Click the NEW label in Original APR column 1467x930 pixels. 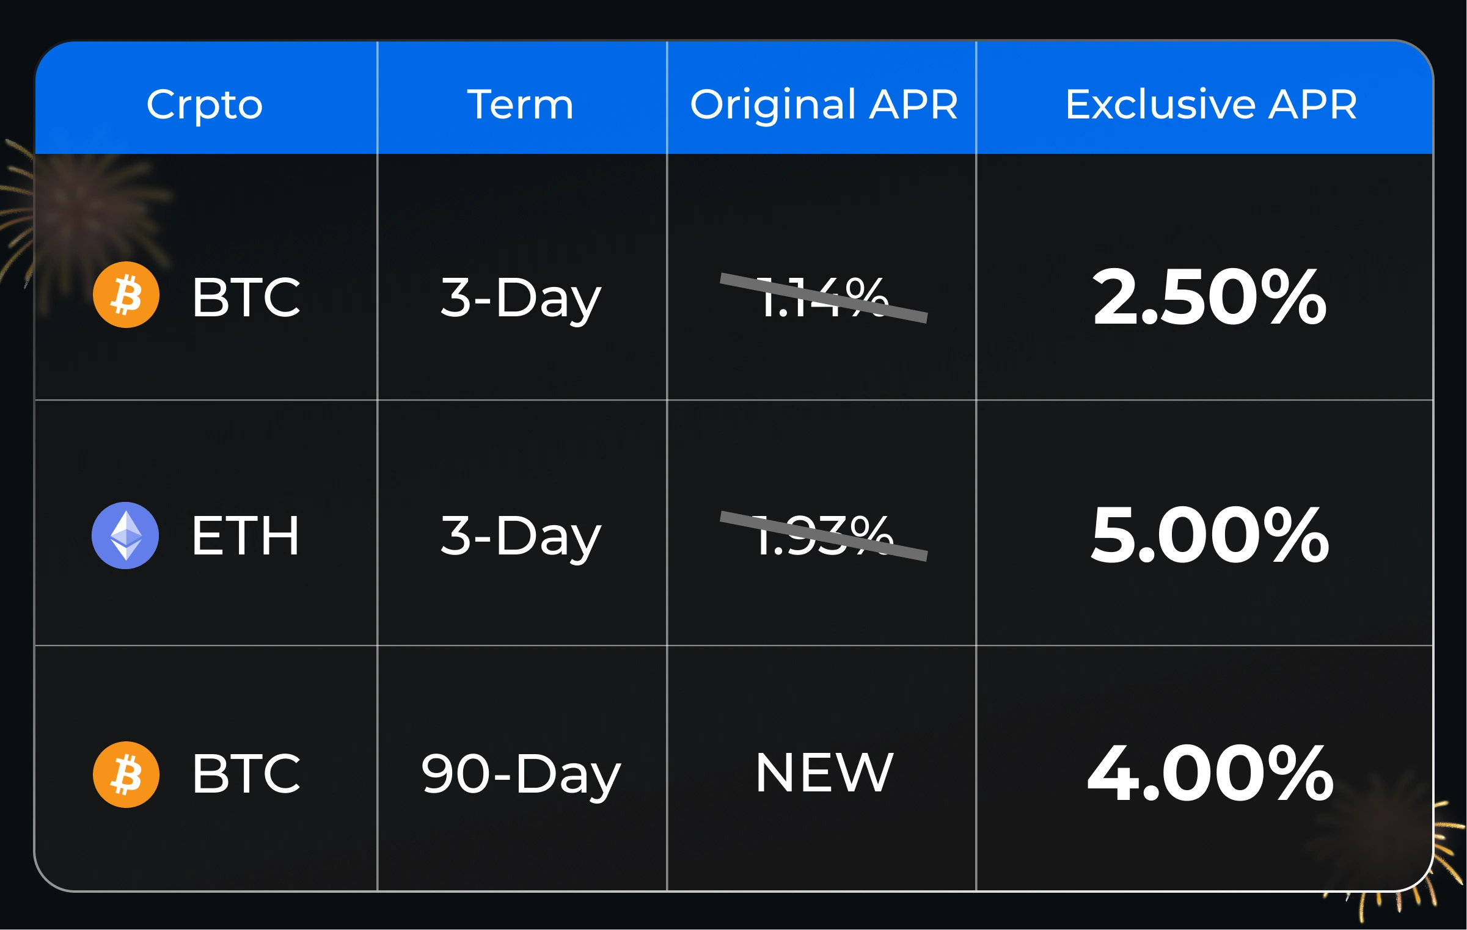[824, 773]
